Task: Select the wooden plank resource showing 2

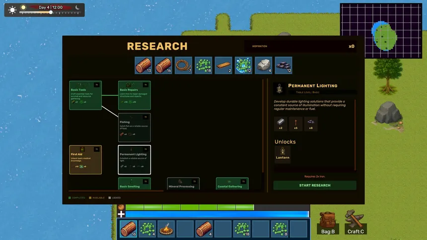Action: point(223,65)
